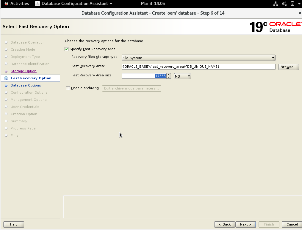Open the clock and calendar at Mar 3 14:05
This screenshot has width=302, height=230.
coord(153,4)
